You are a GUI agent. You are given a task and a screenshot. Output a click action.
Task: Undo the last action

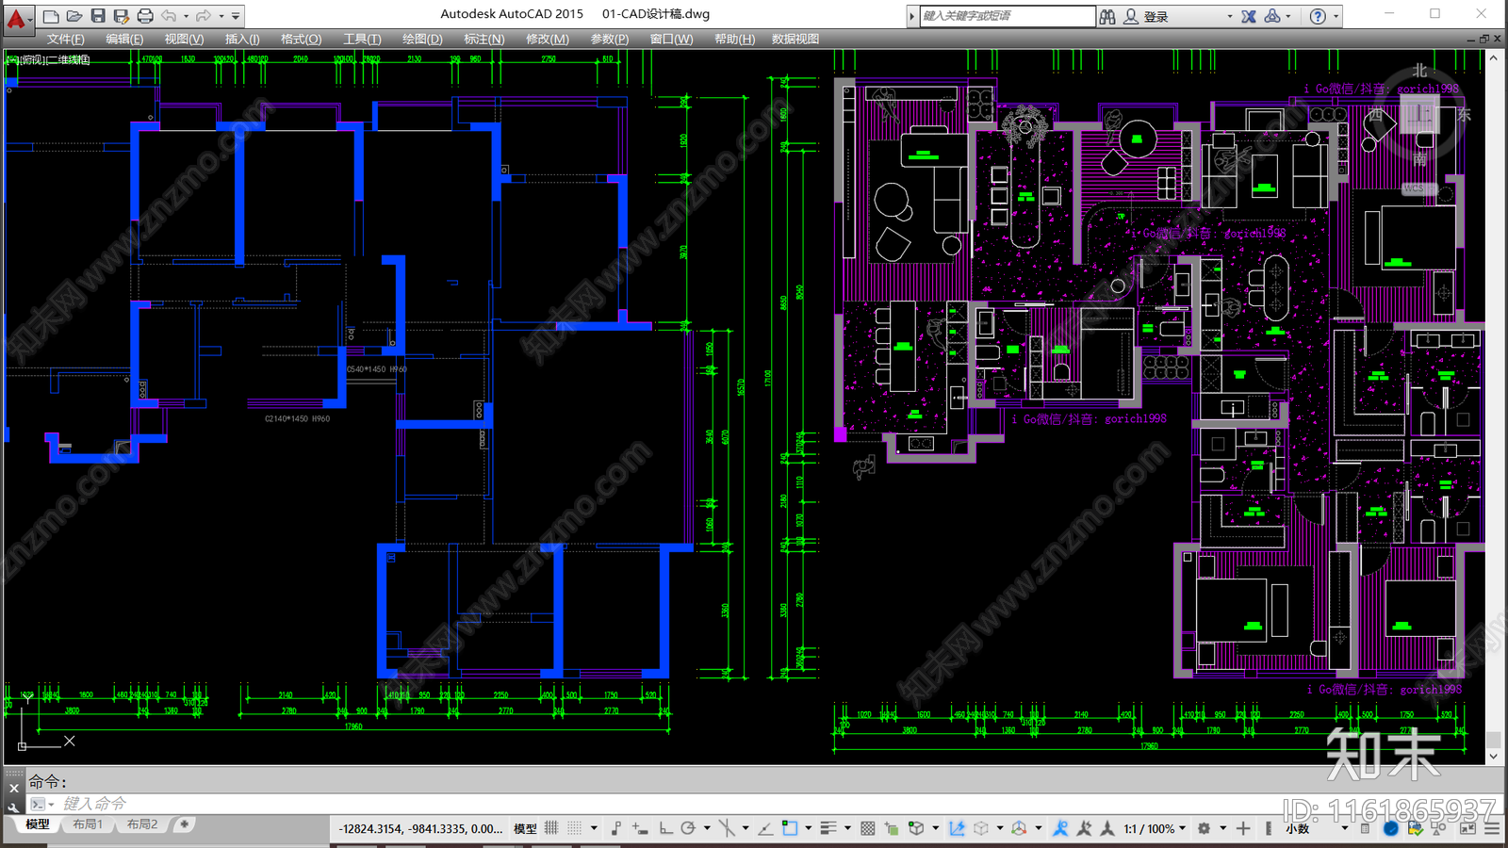pos(169,16)
